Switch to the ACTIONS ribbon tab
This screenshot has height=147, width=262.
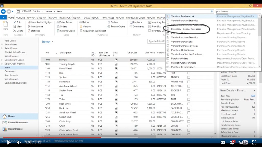pyautogui.click(x=21, y=18)
